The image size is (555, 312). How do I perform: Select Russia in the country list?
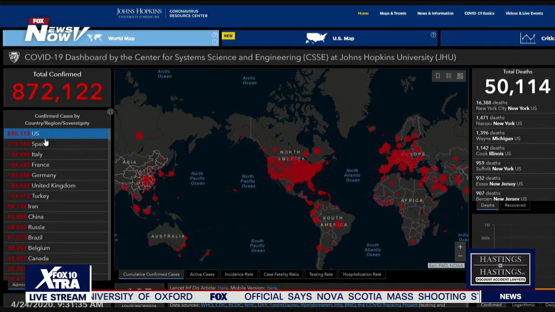click(x=56, y=227)
